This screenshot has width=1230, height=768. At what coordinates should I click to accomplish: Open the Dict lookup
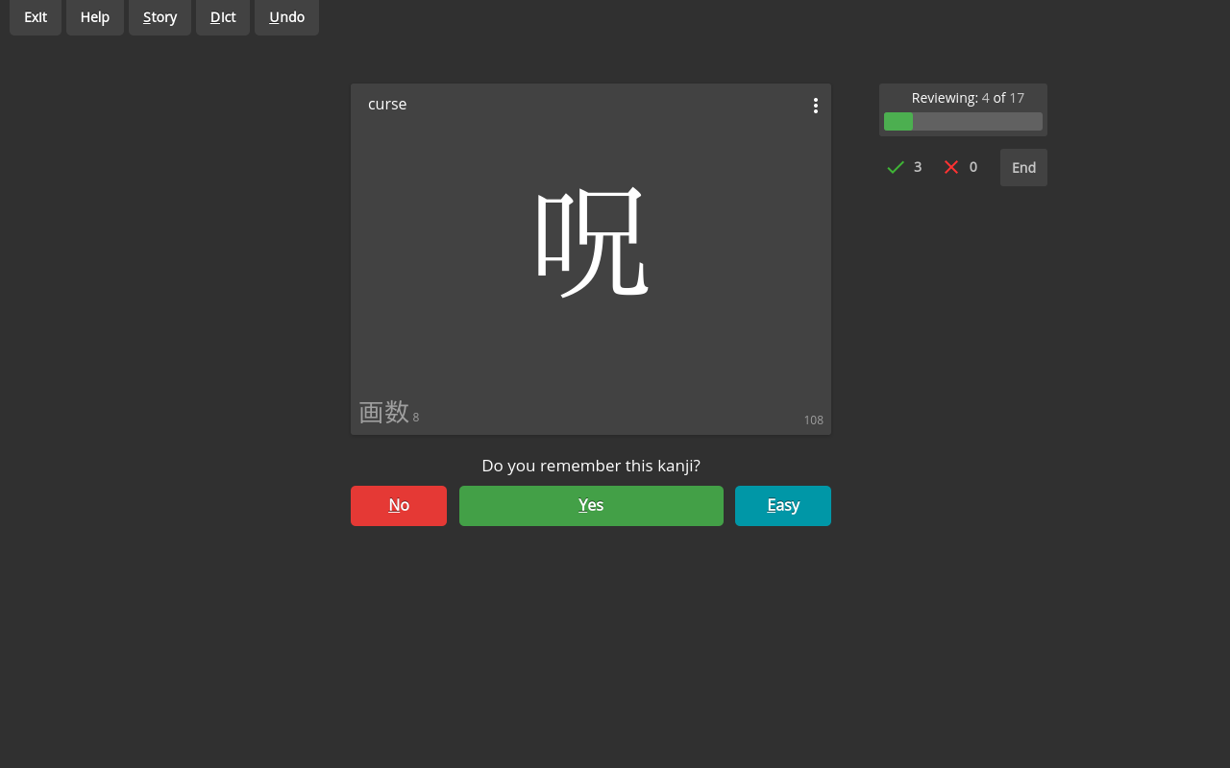click(222, 16)
